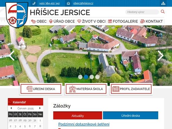
Task: Select calendar day 26
Action: 10,120
